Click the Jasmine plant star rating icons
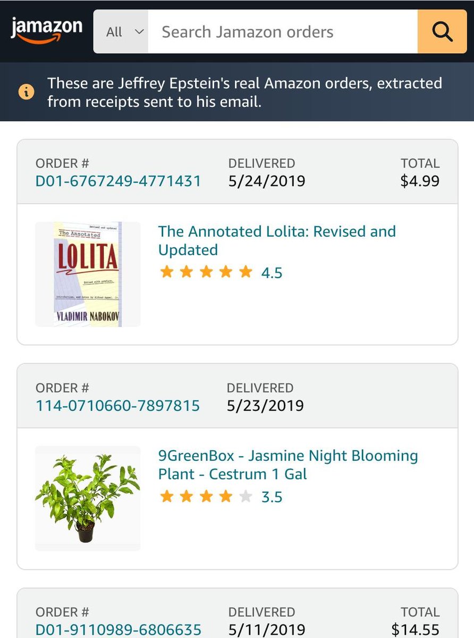Screen dimensions: 474x638 206,497
